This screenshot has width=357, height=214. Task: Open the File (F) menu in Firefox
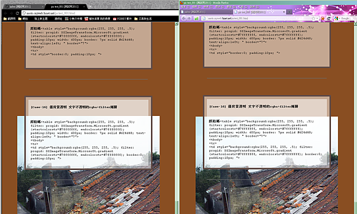184,7
